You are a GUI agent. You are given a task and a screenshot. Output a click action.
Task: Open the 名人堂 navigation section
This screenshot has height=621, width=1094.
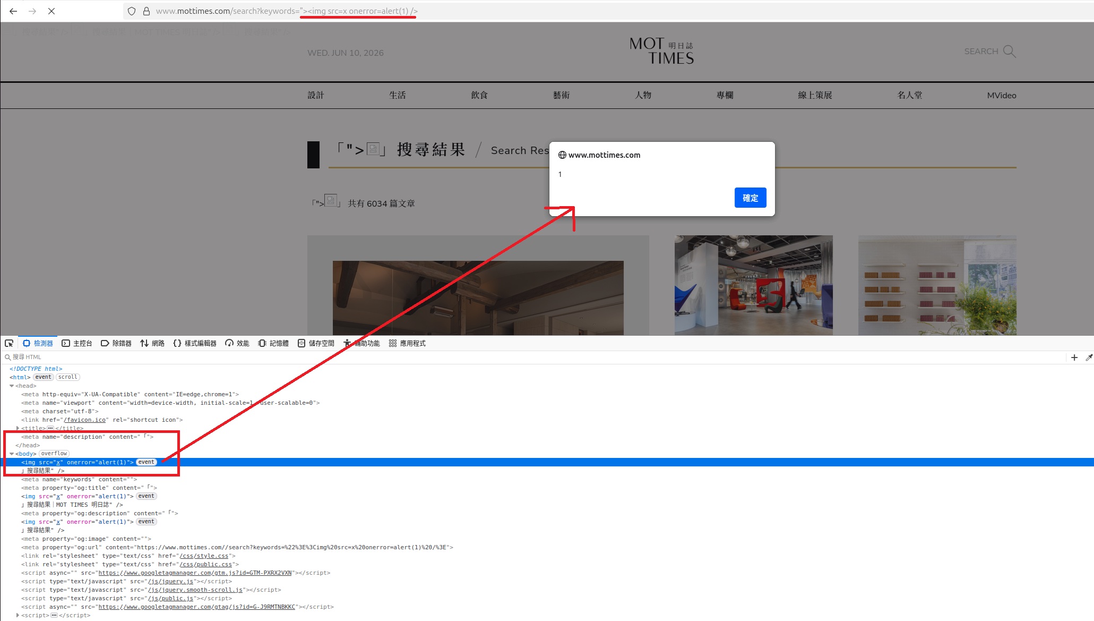(x=910, y=95)
